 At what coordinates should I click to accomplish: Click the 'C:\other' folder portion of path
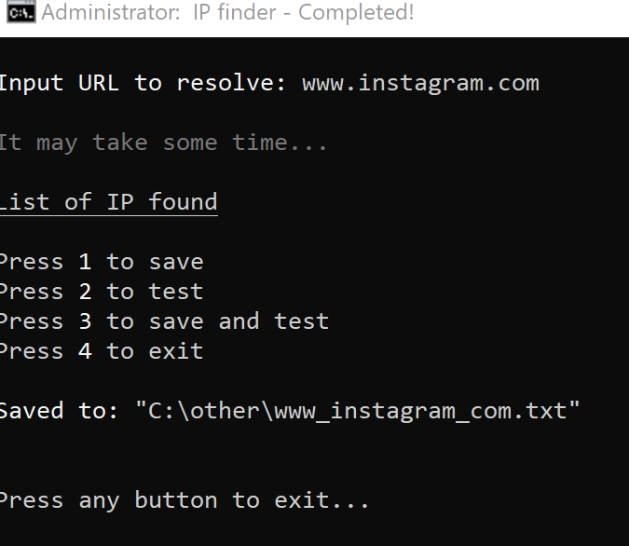click(205, 411)
